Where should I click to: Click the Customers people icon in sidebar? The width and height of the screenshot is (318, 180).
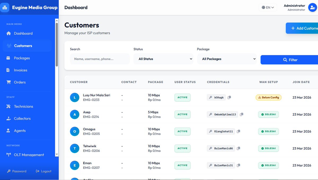click(9, 46)
